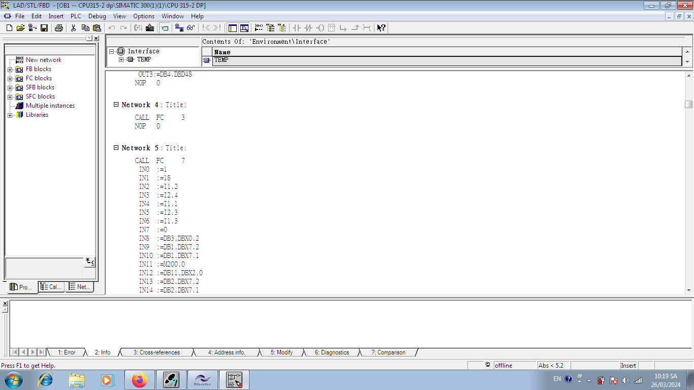The image size is (694, 390).
Task: Click the Undo arrow icon
Action: pos(112,28)
